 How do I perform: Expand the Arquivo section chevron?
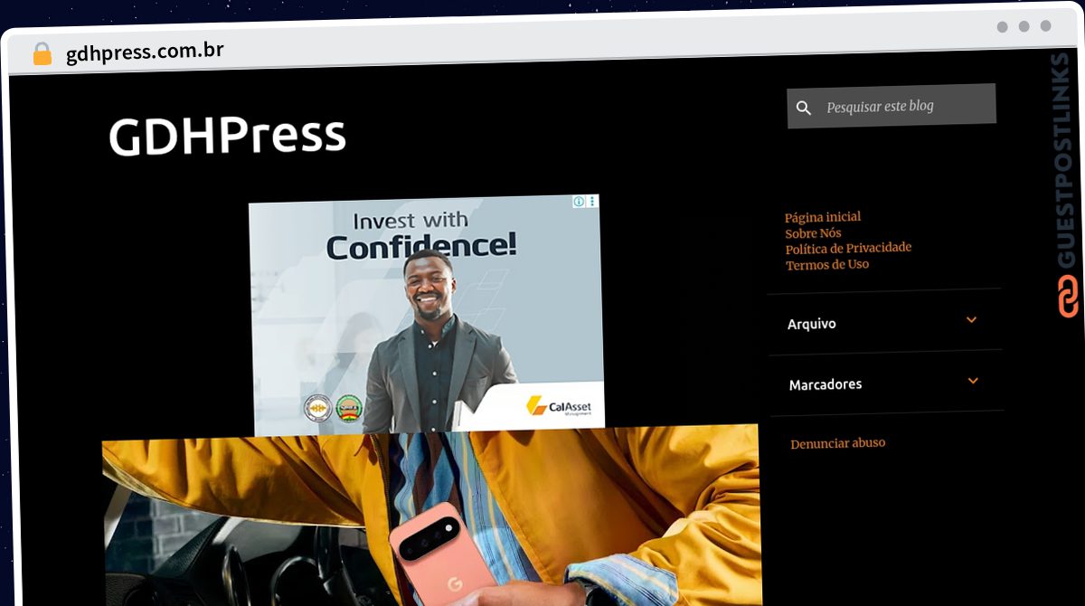coord(972,320)
